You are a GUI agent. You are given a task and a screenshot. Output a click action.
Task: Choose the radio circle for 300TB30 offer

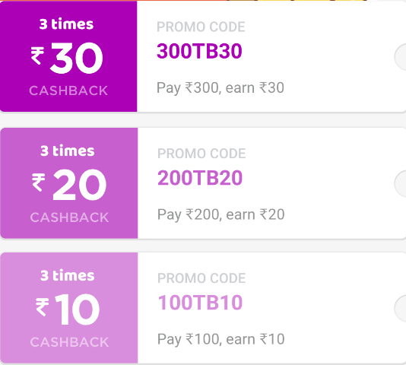(x=401, y=57)
